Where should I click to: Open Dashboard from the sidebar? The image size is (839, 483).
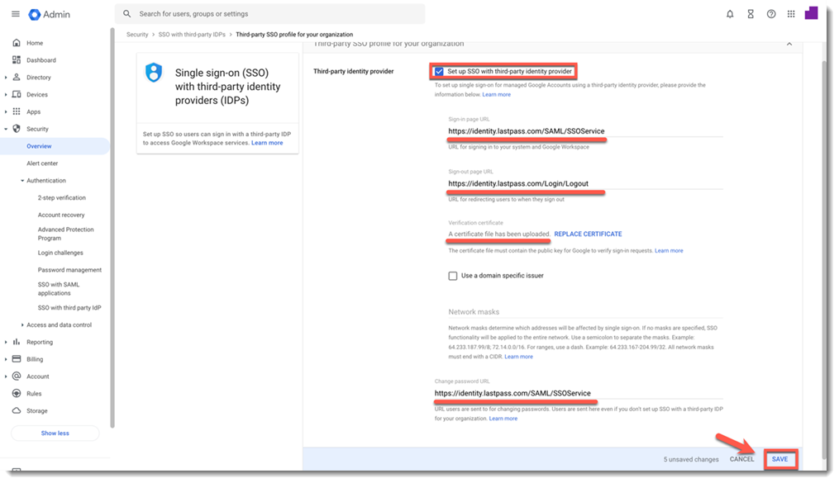pos(41,60)
